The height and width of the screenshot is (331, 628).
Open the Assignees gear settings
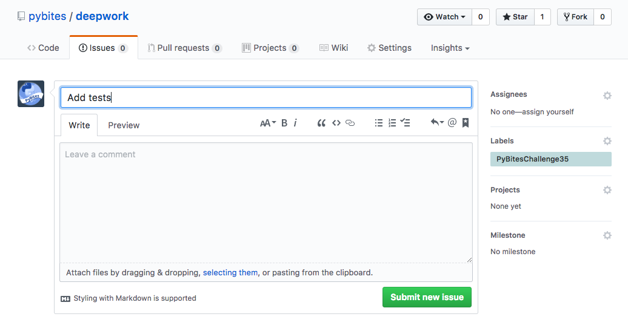click(607, 96)
